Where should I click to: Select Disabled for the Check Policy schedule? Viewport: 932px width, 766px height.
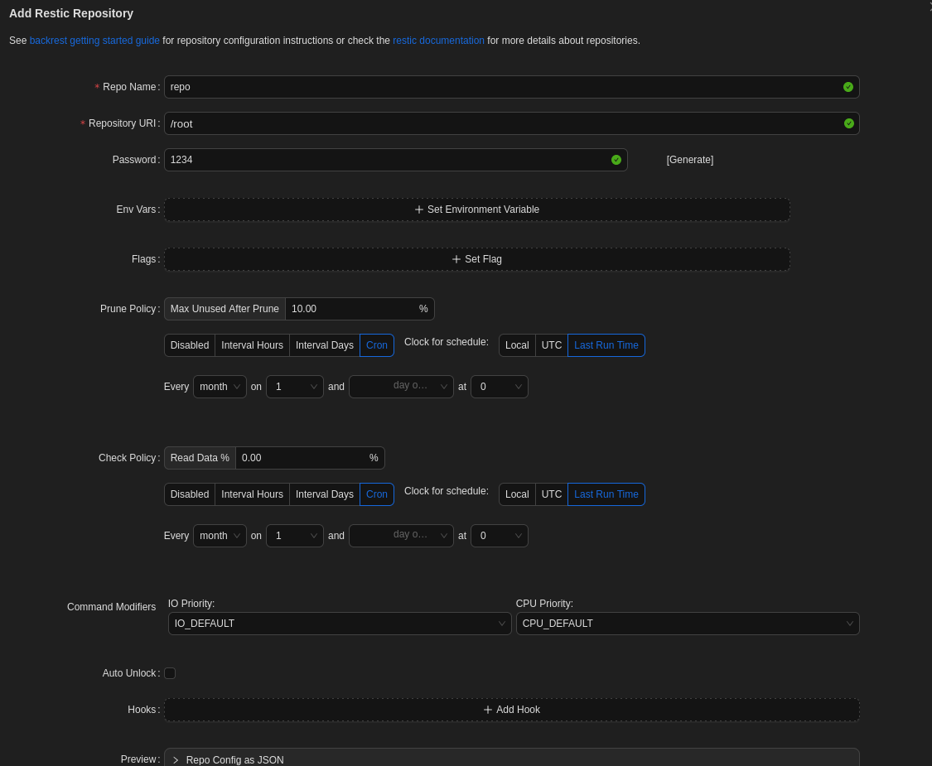190,494
